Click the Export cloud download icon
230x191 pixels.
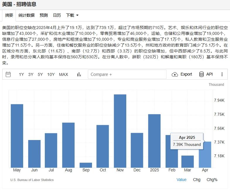(175, 74)
